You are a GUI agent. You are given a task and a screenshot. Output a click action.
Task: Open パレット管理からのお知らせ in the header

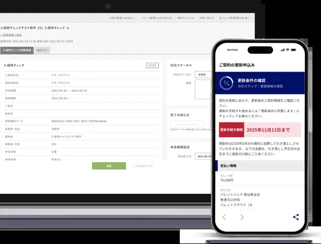(157, 18)
